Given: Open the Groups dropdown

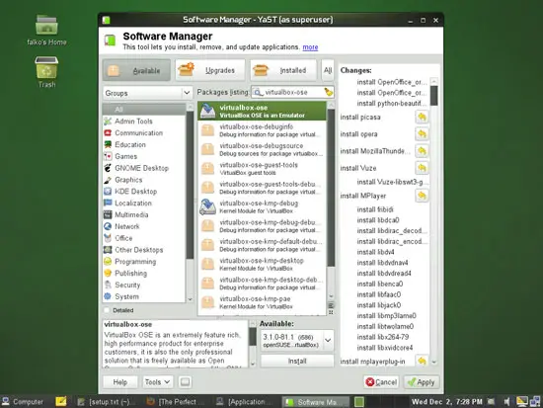Looking at the screenshot, I should coord(147,93).
